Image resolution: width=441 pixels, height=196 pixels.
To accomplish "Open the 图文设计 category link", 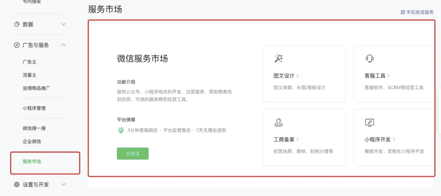I will tap(286, 76).
